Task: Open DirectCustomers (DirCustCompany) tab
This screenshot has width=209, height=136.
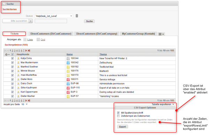Action: [96, 34]
